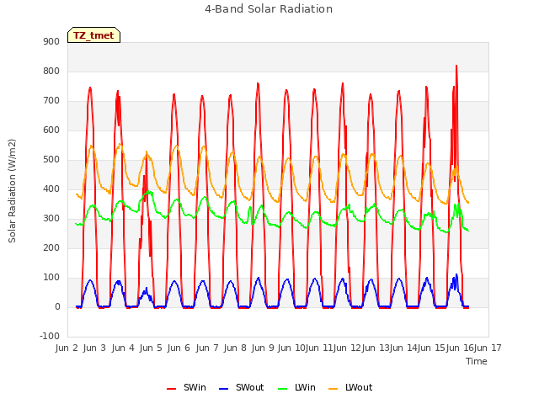Click the orange LWout legend color marker
The image size is (539, 404).
click(334, 389)
